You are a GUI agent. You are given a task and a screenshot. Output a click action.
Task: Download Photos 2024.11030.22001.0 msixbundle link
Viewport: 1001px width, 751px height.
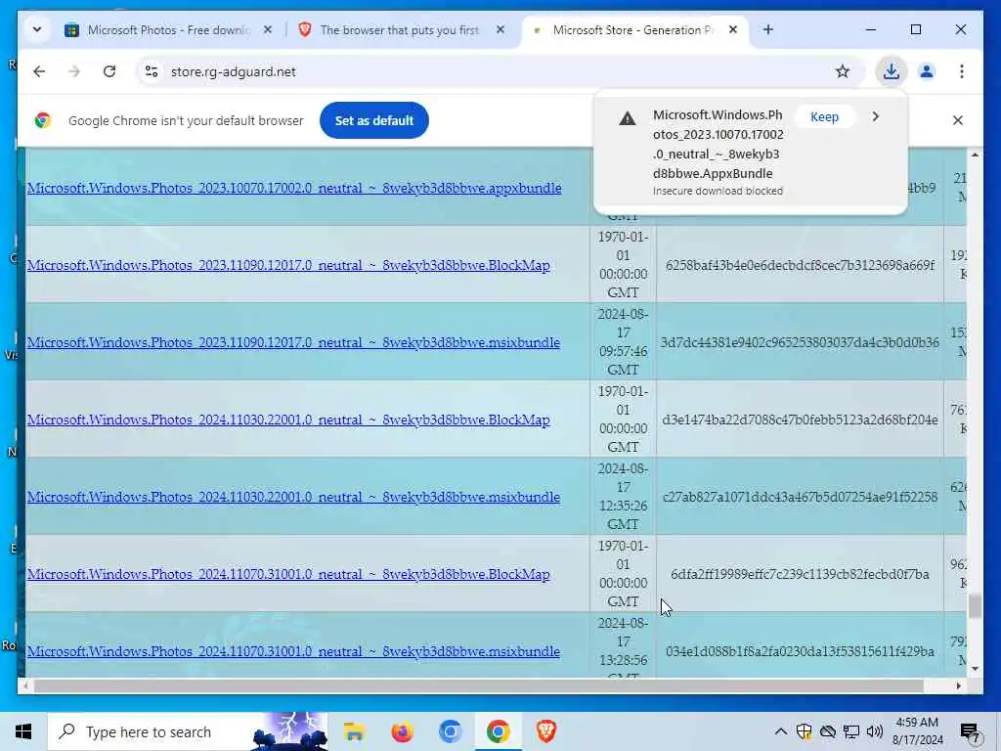(x=293, y=497)
